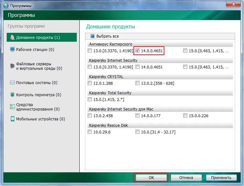Click the Отмена button
The height and width of the screenshot is (186, 244).
coord(186,178)
